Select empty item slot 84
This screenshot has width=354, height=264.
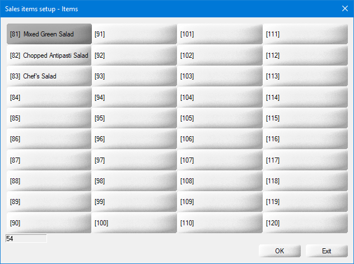tap(49, 98)
